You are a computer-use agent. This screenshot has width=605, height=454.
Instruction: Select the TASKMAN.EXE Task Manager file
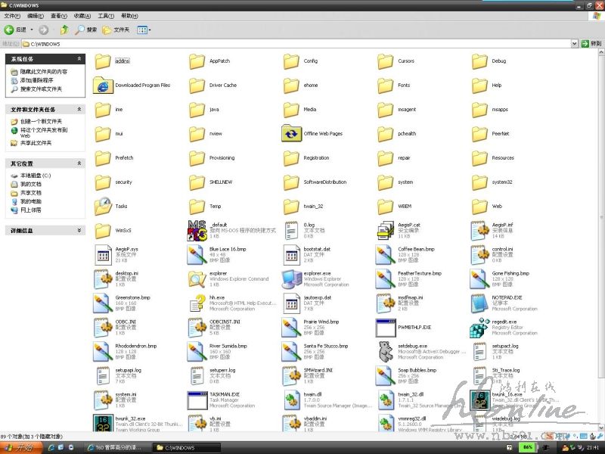(197, 399)
